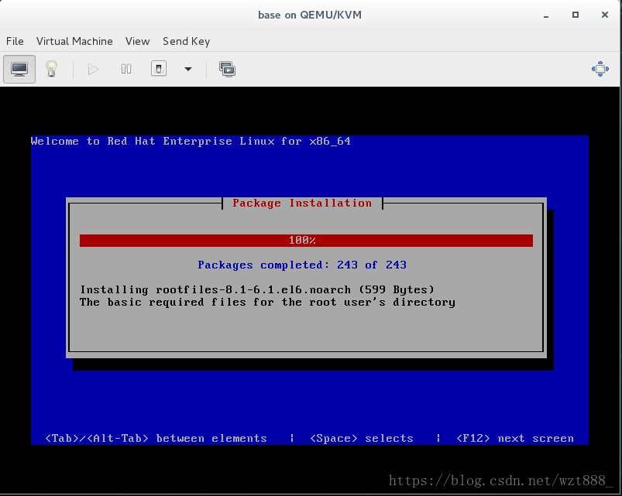The height and width of the screenshot is (496, 622).
Task: Open the View menu
Action: coord(137,41)
